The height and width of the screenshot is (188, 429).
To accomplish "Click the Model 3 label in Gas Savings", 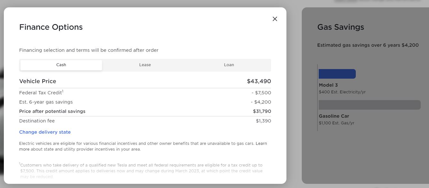I will pos(328,85).
